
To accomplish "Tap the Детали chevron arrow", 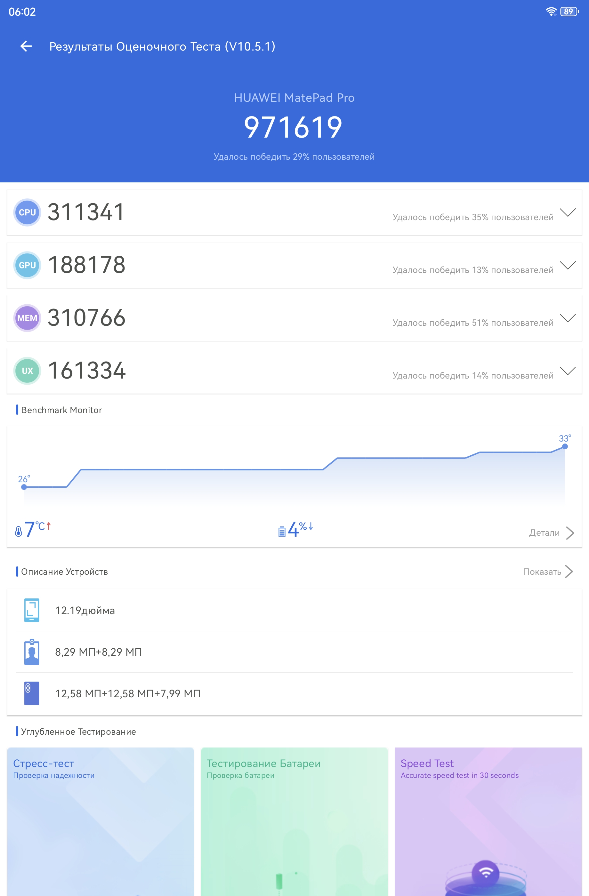I will coord(570,533).
